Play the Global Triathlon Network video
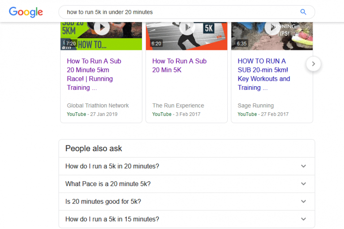The image size is (344, 229). point(101,28)
